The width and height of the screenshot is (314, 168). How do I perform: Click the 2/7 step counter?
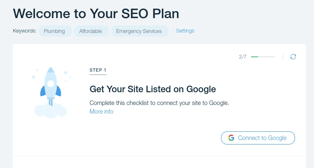(242, 57)
